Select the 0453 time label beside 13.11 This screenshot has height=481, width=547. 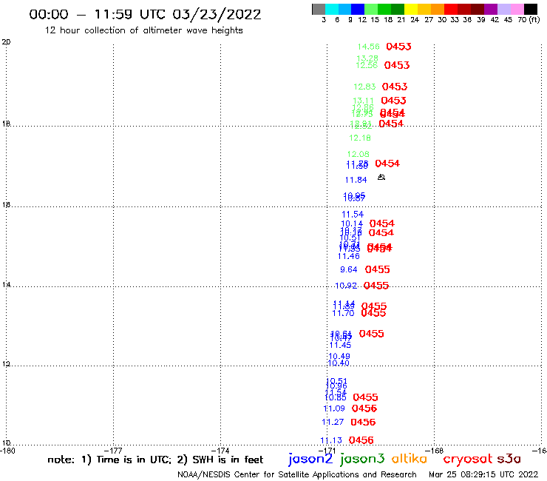[393, 101]
